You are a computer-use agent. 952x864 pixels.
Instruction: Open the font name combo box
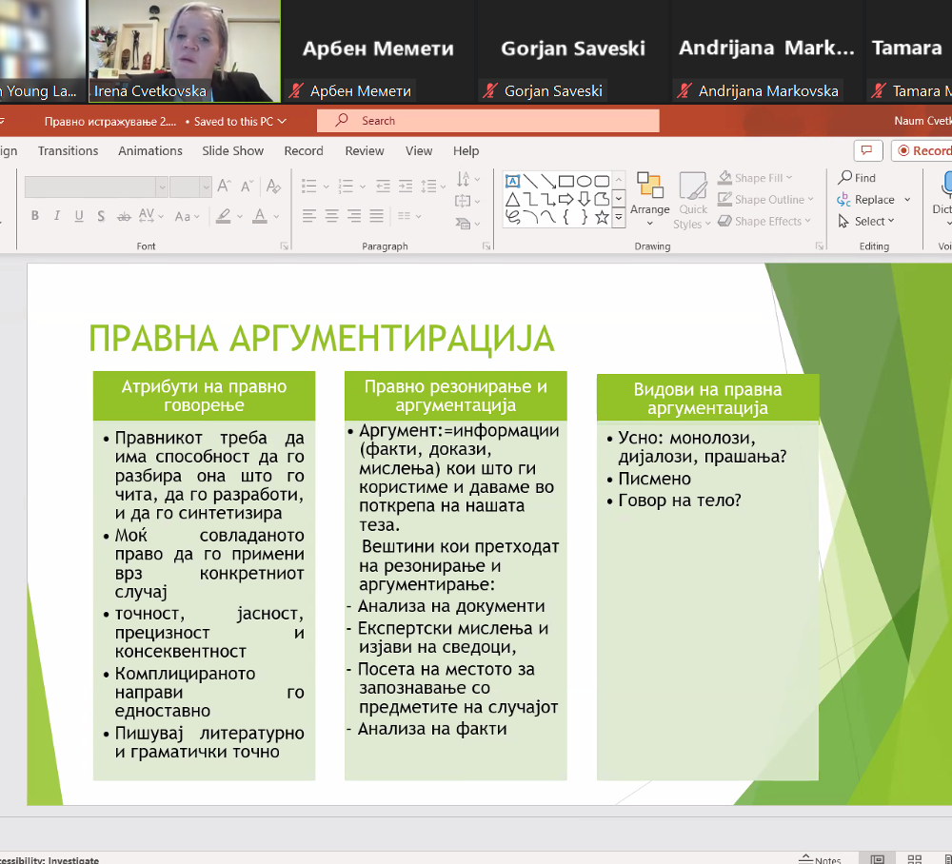coord(95,187)
